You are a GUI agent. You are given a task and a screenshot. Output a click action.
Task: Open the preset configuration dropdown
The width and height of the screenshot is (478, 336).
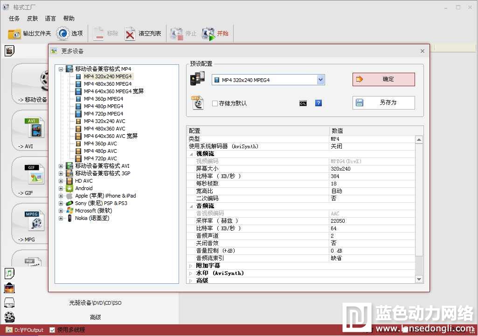pos(320,80)
